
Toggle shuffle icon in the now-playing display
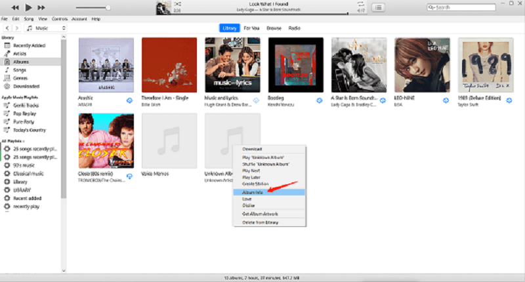177,4
